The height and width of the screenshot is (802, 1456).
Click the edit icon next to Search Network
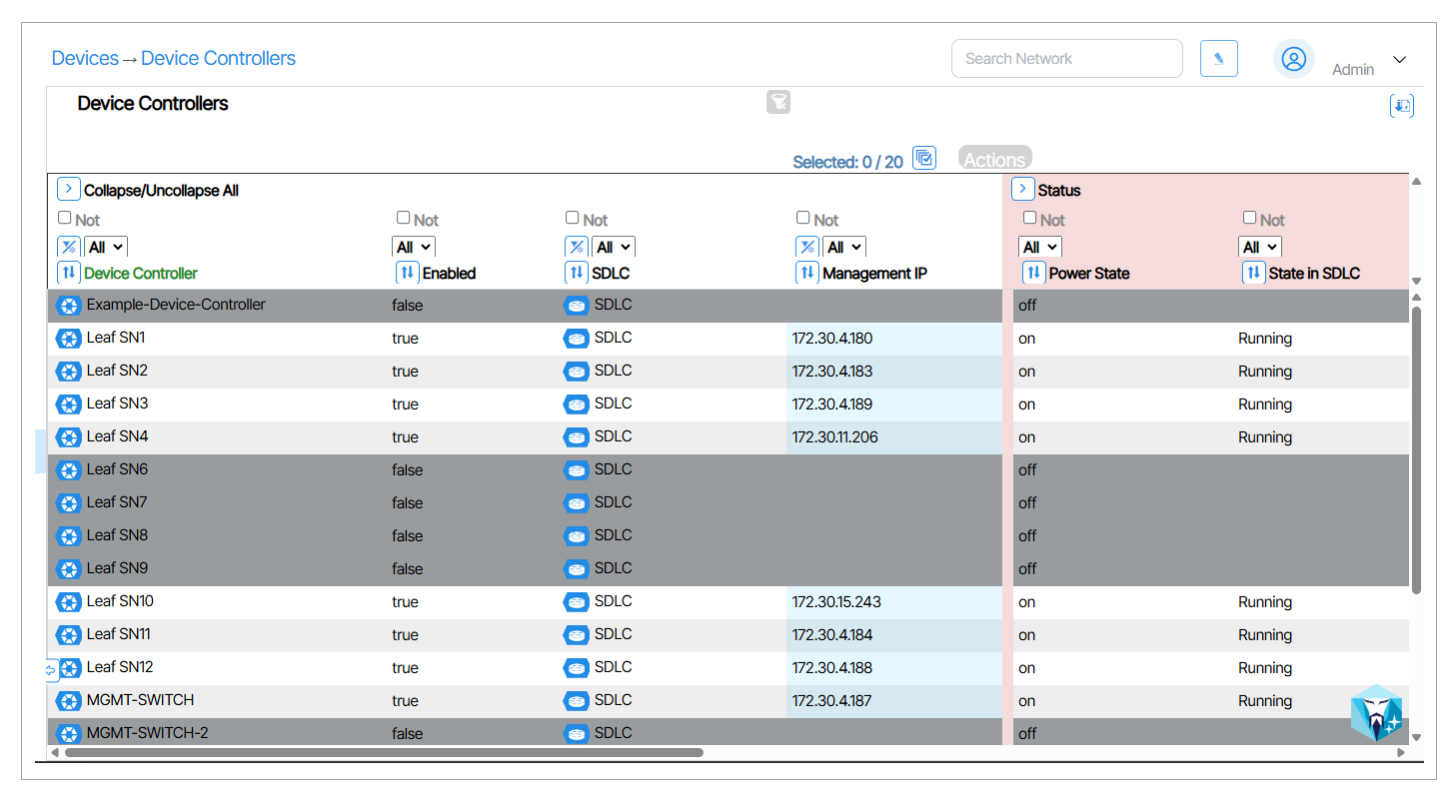click(1218, 59)
